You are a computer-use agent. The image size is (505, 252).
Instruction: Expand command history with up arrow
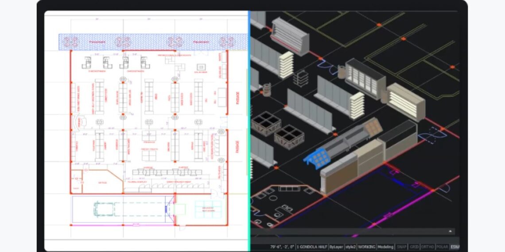(450, 231)
